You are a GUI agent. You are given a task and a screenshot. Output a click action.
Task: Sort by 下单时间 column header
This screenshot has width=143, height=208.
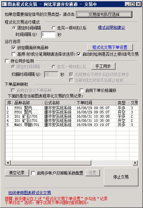pyautogui.click(x=95, y=103)
